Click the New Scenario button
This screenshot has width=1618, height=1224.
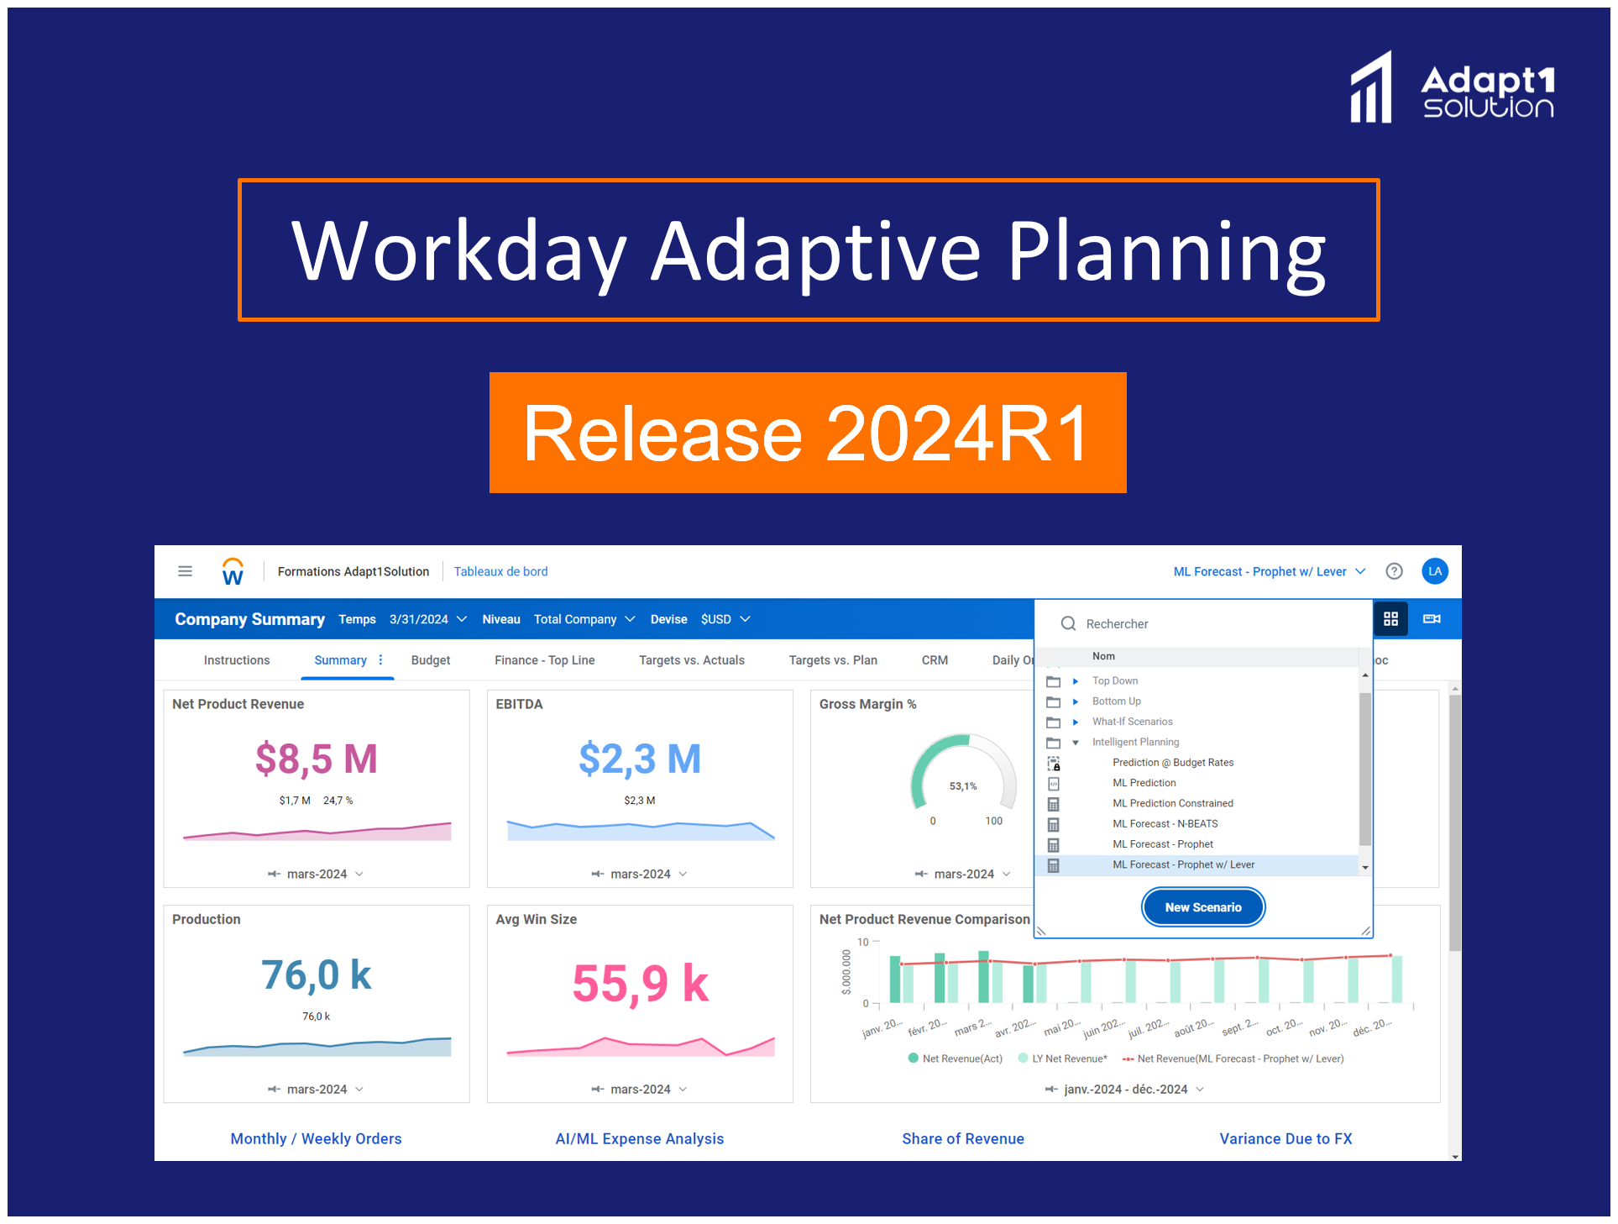coord(1203,907)
